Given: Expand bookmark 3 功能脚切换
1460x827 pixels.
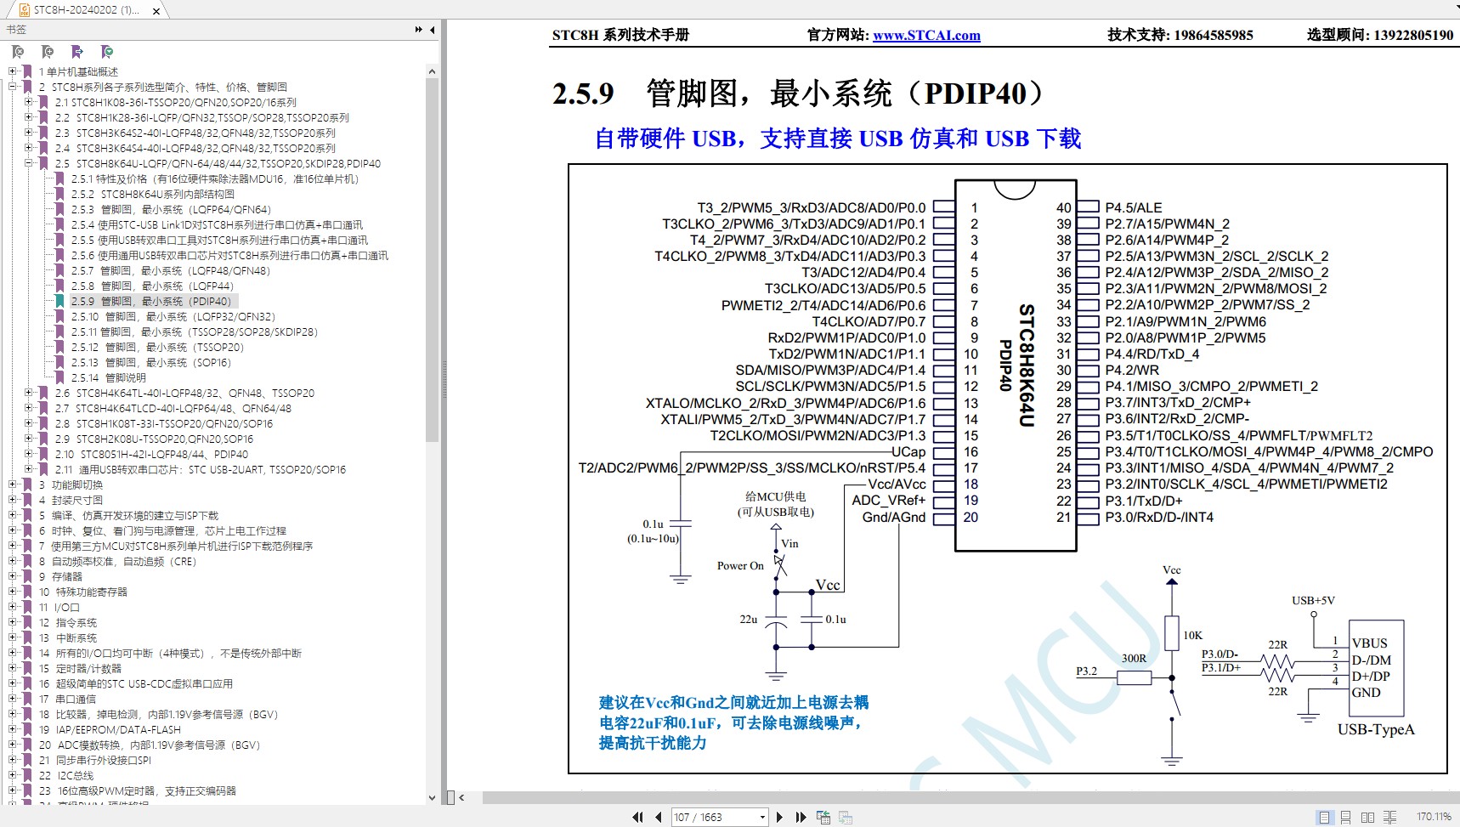Looking at the screenshot, I should 13,484.
